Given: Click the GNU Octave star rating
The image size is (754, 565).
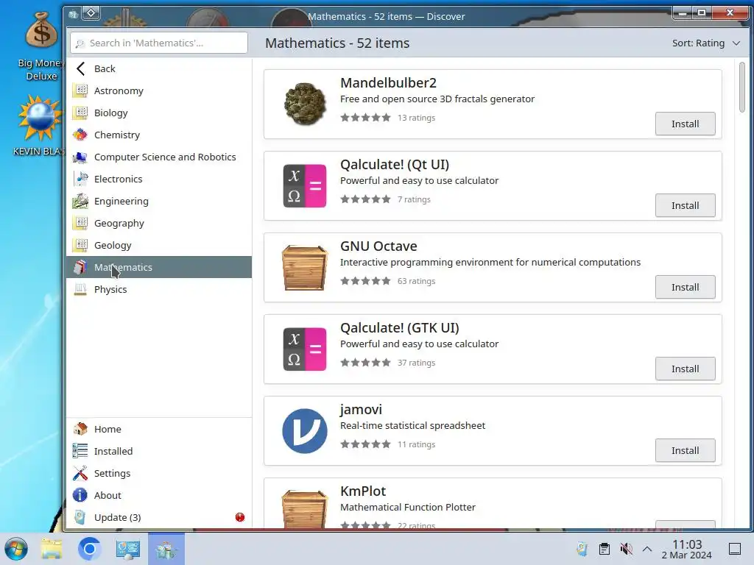Looking at the screenshot, I should 365,281.
